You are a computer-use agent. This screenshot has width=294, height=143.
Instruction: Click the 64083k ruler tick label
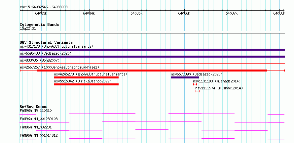[x=41, y=14]
